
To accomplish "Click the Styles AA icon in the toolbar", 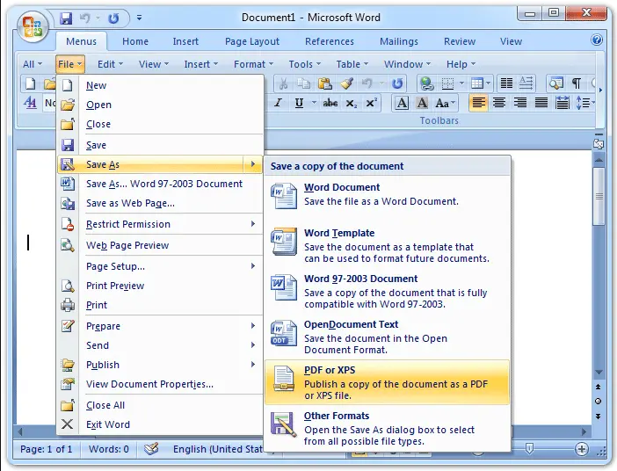I will 30,103.
